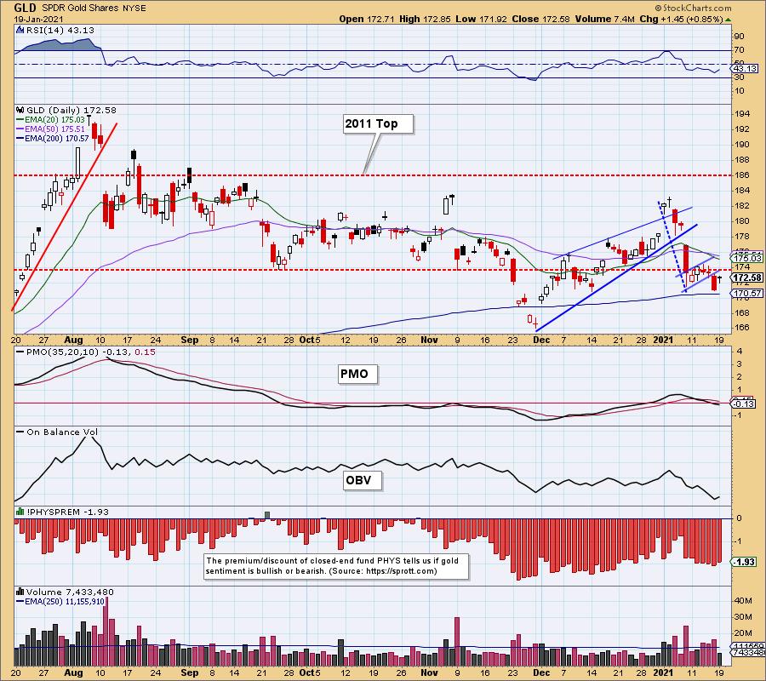The image size is (766, 681).
Task: Click the 172.58 last price tag
Action: [x=747, y=278]
